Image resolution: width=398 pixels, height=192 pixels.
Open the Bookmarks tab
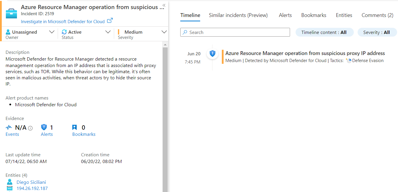coord(314,15)
